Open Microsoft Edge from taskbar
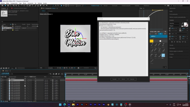This screenshot has width=190, height=107. coord(65,105)
